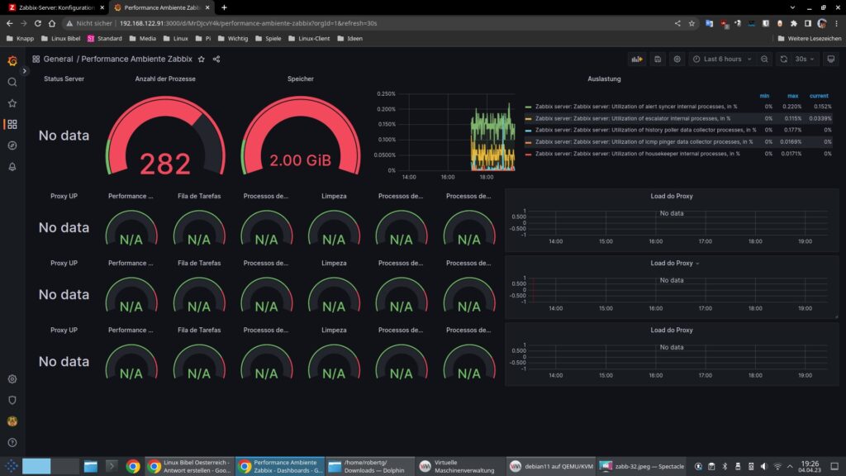
Task: Open the user profile avatar in sidebar
Action: pos(12,421)
